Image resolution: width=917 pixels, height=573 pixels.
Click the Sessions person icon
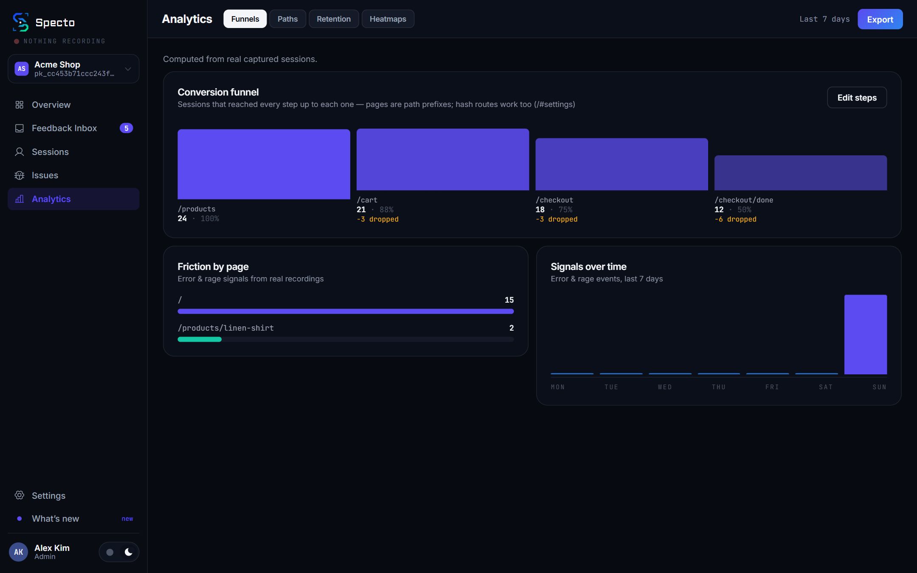point(20,152)
